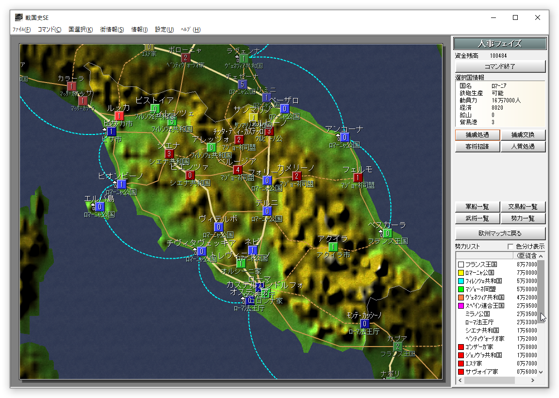Click the faction list scroll-down arrow
This screenshot has height=398, width=559.
tap(541, 372)
